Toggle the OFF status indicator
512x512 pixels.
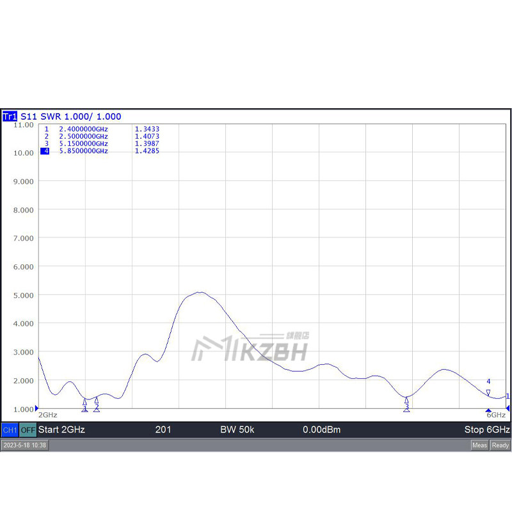28,430
